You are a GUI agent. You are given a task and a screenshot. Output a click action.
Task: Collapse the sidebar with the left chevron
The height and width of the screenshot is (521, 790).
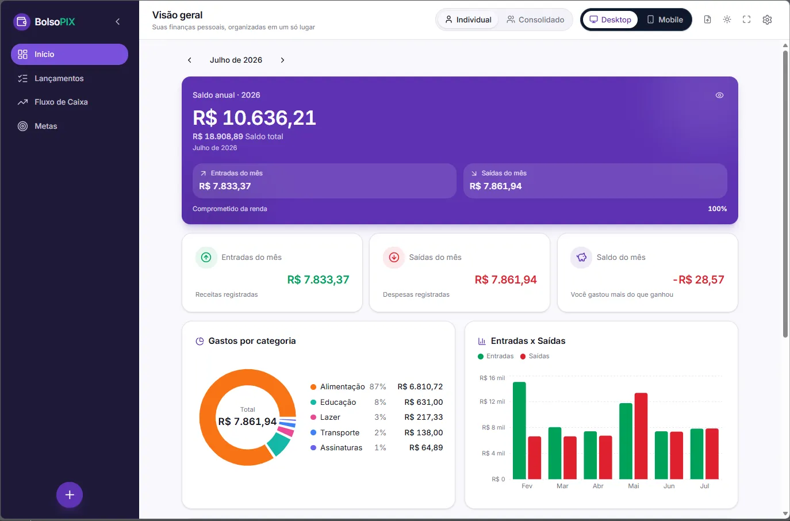click(118, 22)
